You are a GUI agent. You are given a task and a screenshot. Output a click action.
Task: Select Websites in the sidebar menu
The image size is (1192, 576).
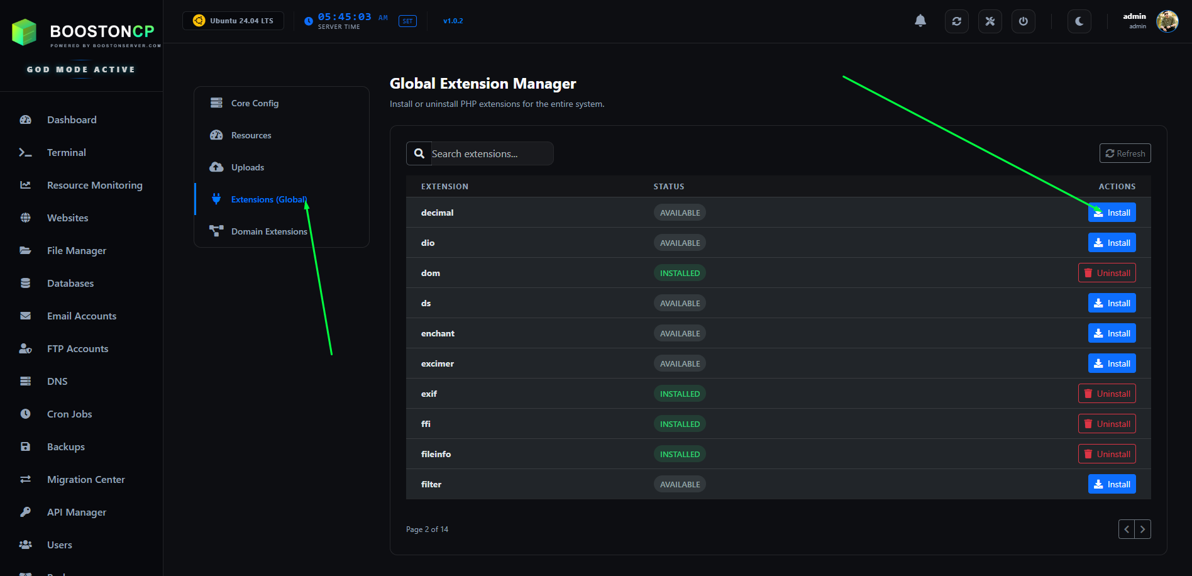67,218
